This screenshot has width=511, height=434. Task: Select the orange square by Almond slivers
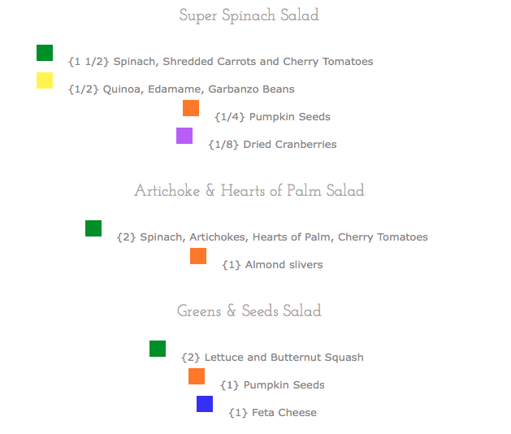coord(198,256)
